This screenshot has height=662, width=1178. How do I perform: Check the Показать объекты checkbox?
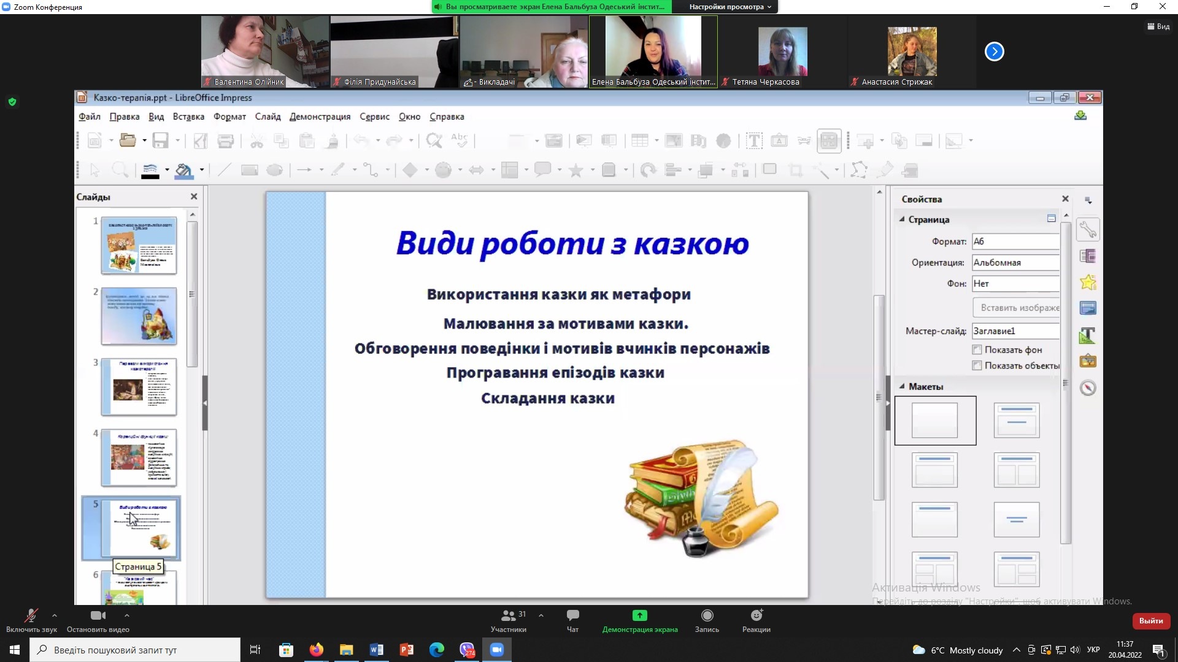[977, 366]
